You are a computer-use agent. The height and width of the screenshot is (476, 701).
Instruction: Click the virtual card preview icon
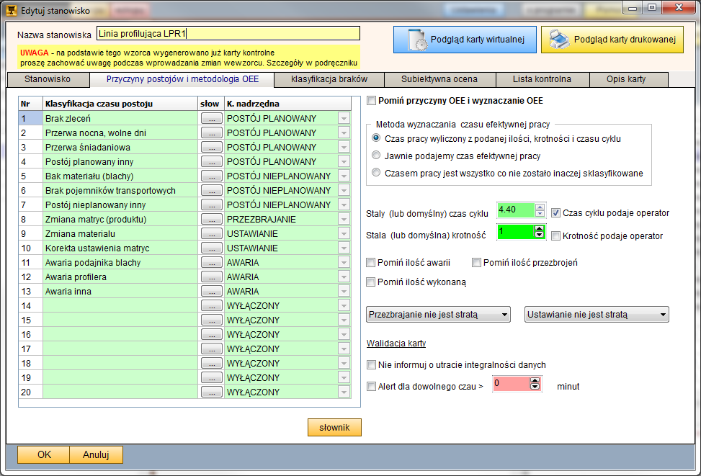[418, 40]
